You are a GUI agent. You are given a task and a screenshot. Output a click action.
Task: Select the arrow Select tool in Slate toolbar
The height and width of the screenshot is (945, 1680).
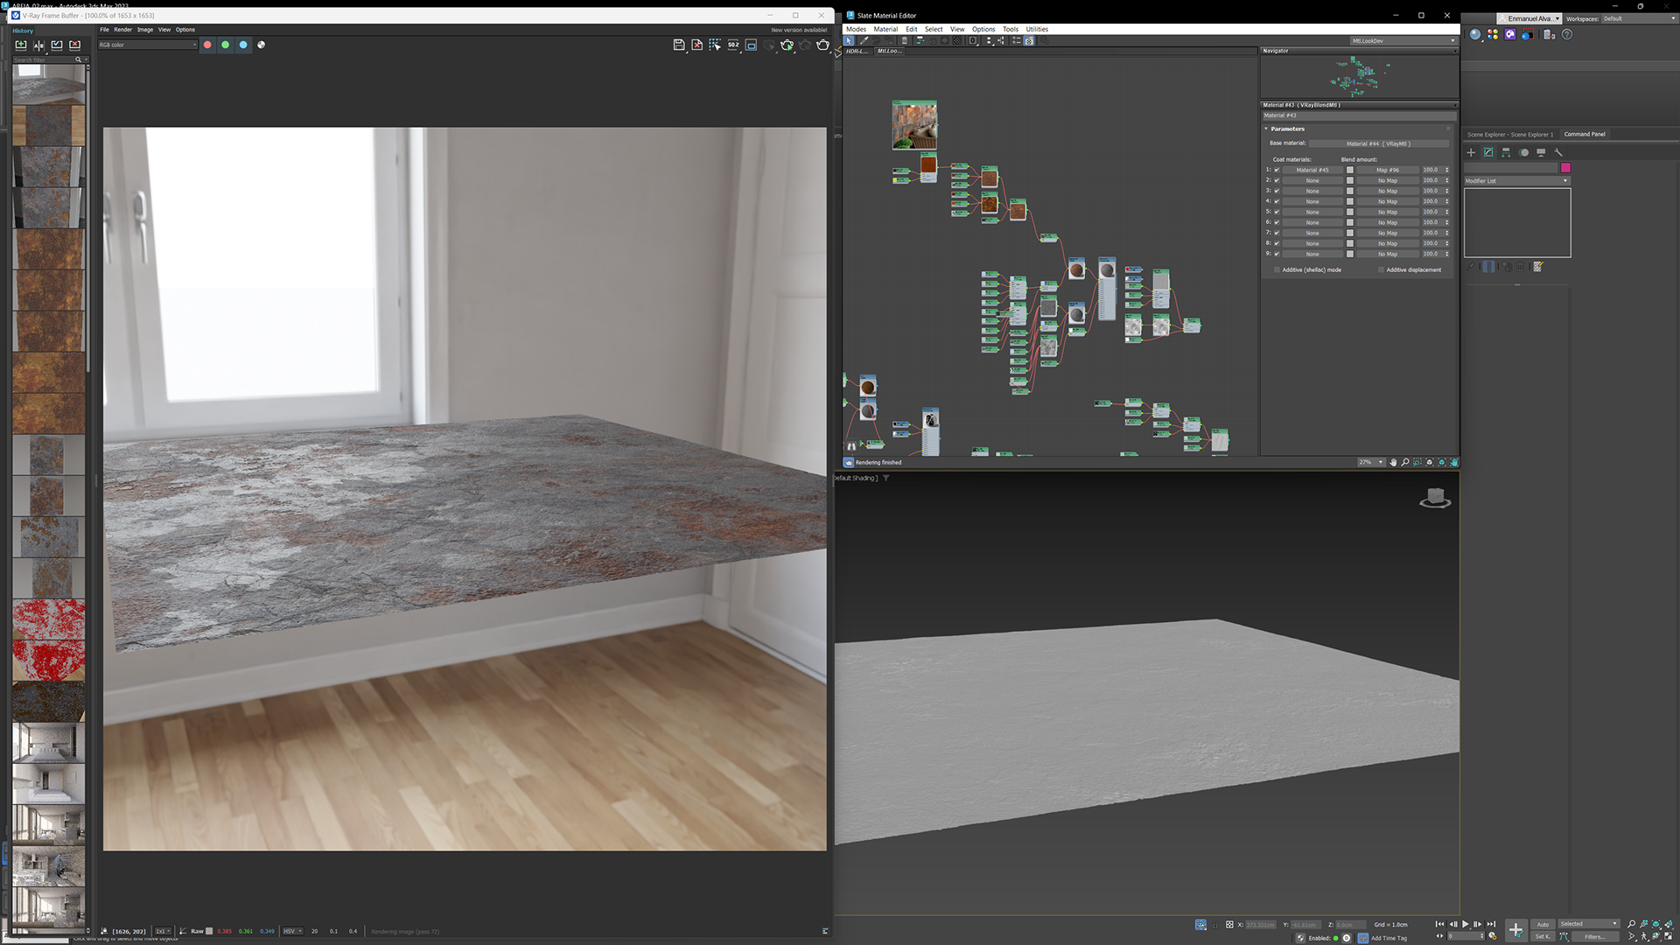coord(849,40)
